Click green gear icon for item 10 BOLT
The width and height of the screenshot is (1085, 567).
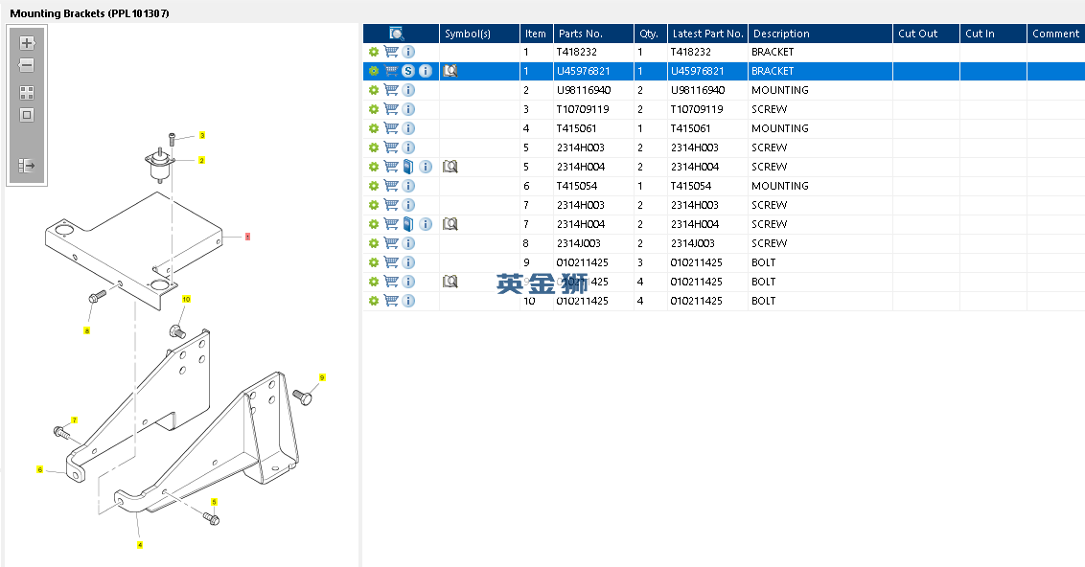coord(374,301)
